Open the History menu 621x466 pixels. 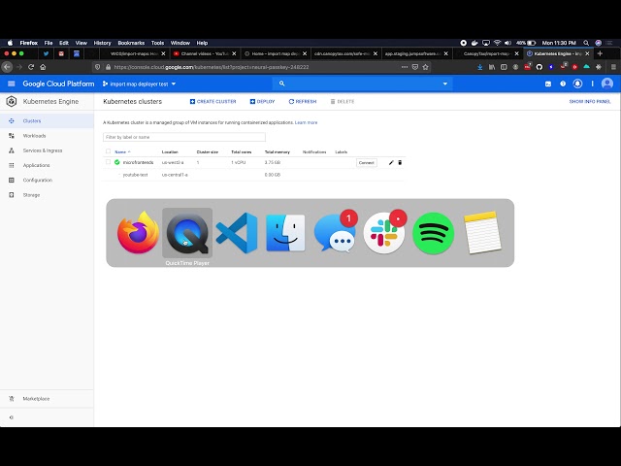click(102, 43)
